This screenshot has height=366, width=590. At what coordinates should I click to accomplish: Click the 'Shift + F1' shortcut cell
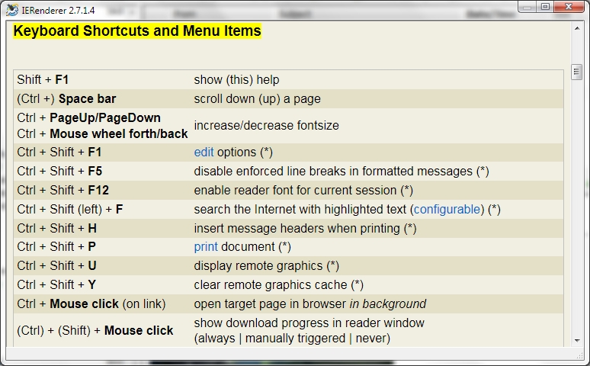pos(43,80)
